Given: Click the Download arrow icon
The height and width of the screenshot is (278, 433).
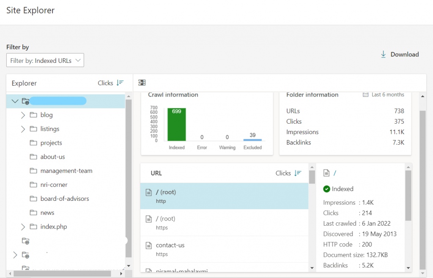Looking at the screenshot, I should pos(383,54).
